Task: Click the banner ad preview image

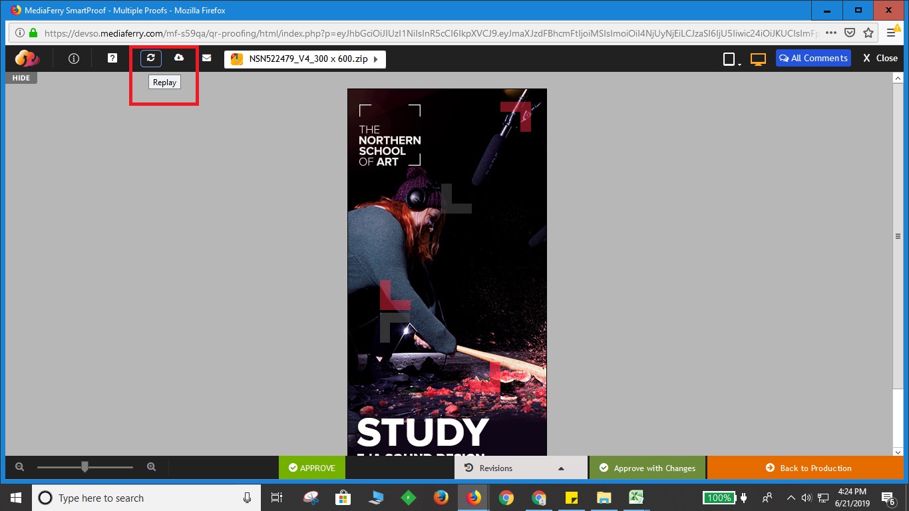Action: coord(447,272)
